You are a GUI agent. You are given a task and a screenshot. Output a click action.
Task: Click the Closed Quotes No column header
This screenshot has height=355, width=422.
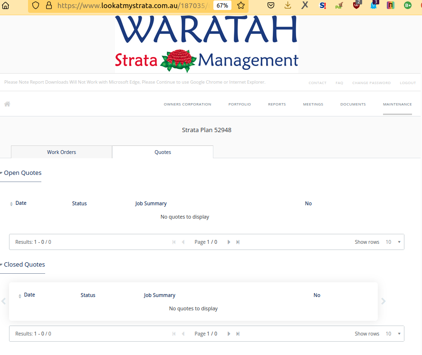(317, 295)
